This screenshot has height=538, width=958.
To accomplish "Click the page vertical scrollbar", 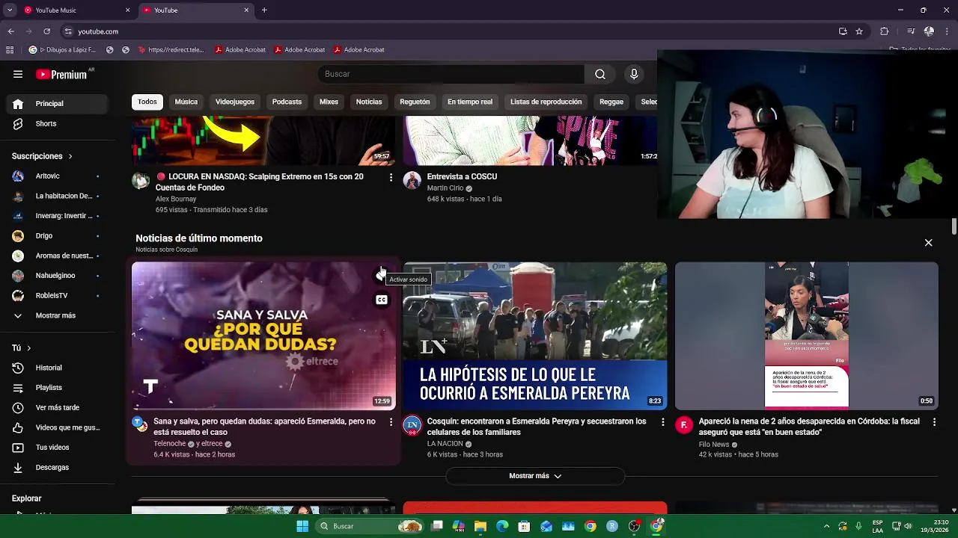I will (954, 227).
